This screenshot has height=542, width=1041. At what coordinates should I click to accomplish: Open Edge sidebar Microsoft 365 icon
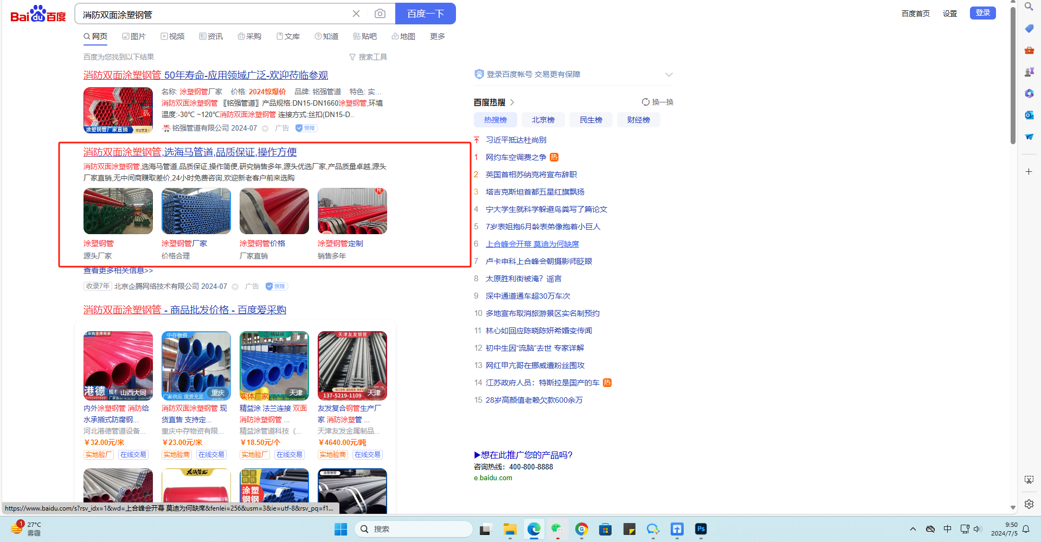pos(1029,93)
